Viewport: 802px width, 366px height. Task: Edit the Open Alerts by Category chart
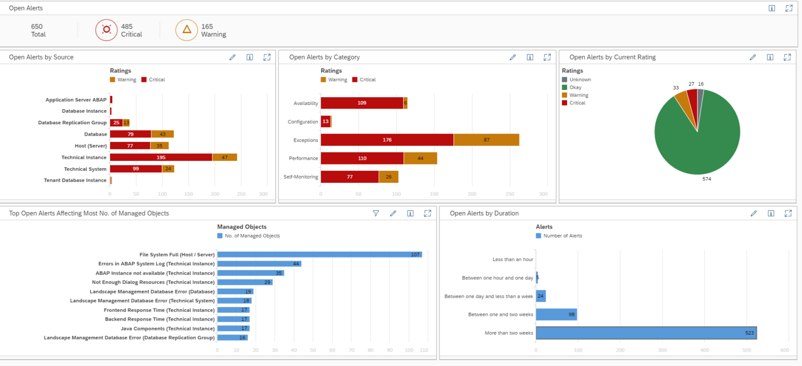pyautogui.click(x=513, y=57)
